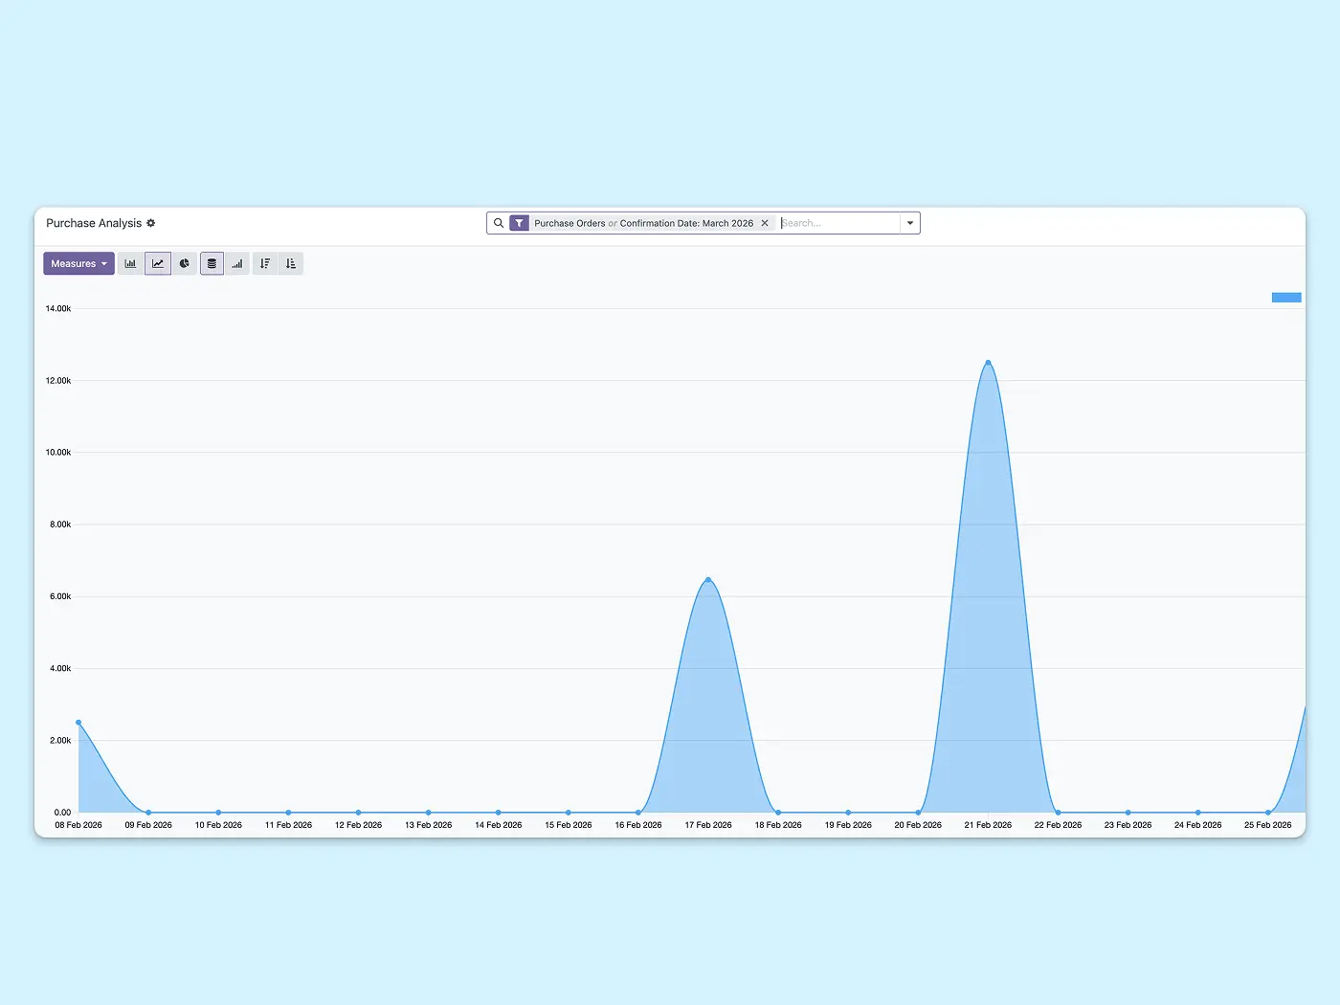This screenshot has width=1340, height=1005.
Task: Toggle the stacked chart mode
Action: [212, 263]
